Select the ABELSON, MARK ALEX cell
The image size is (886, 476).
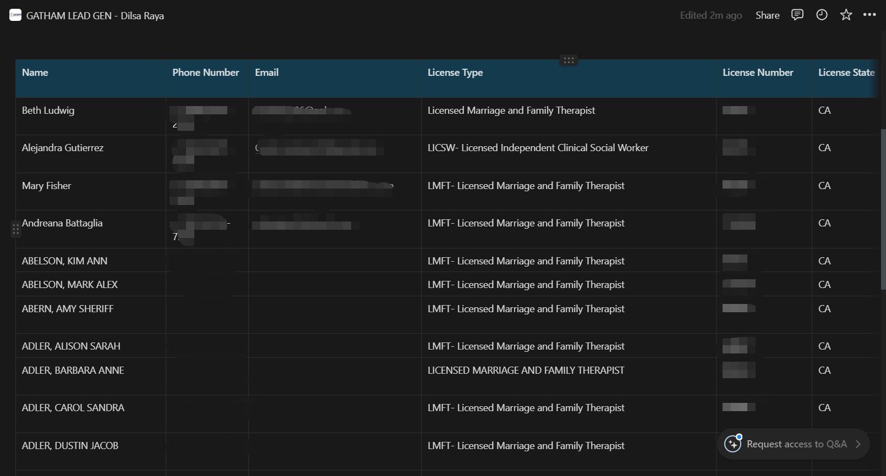pyautogui.click(x=91, y=284)
